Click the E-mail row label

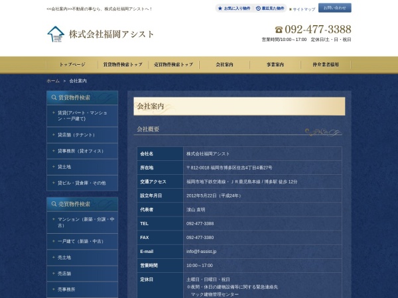pos(147,252)
